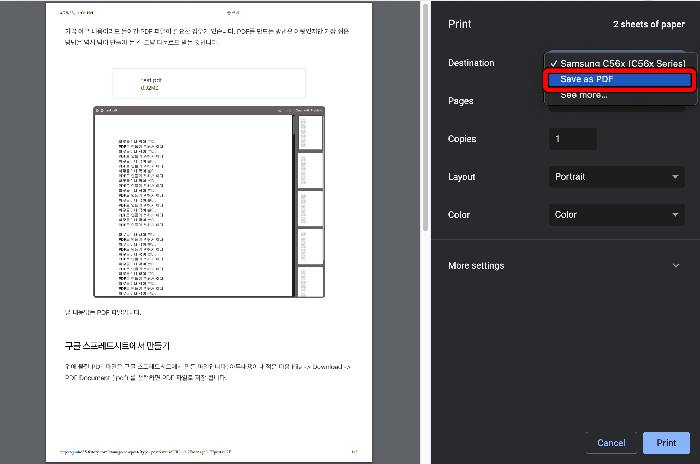
Task: Click the markup icon in test.pdf titlebar
Action: click(x=280, y=110)
